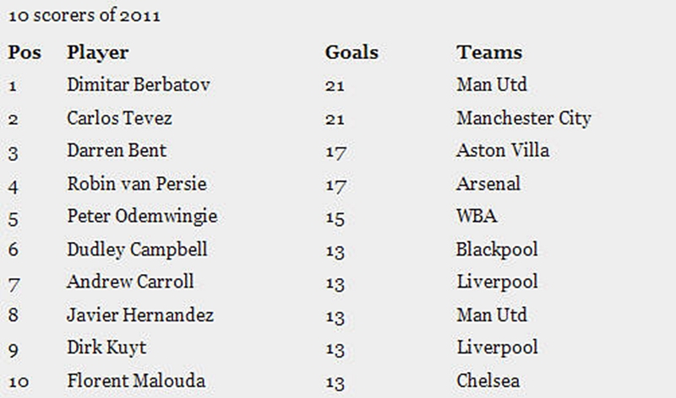The height and width of the screenshot is (398, 676).
Task: Click Robin van Persie's name
Action: (137, 184)
